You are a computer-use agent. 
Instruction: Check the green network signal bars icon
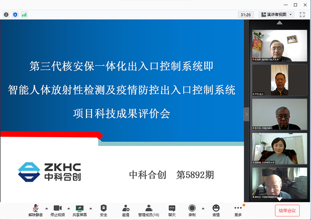24,15
